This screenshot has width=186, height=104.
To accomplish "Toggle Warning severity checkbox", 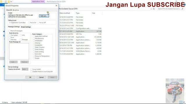I will pos(10,40).
